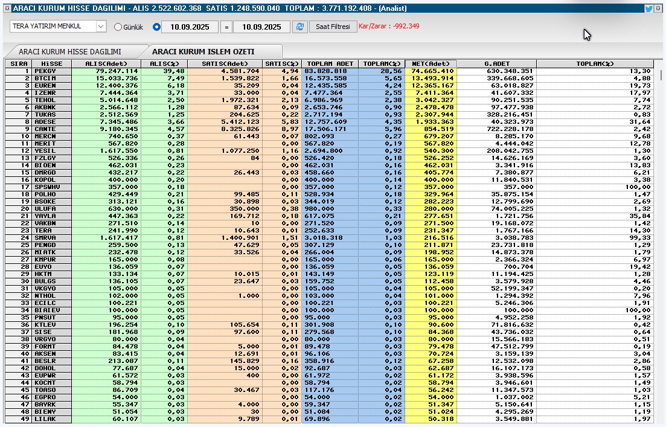Open the TERA YATIRIM MENKUL dropdown
This screenshot has width=666, height=427.
coord(101,27)
